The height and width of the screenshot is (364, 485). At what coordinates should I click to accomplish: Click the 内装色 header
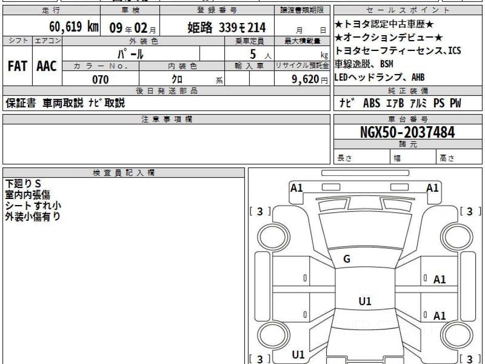pos(182,66)
